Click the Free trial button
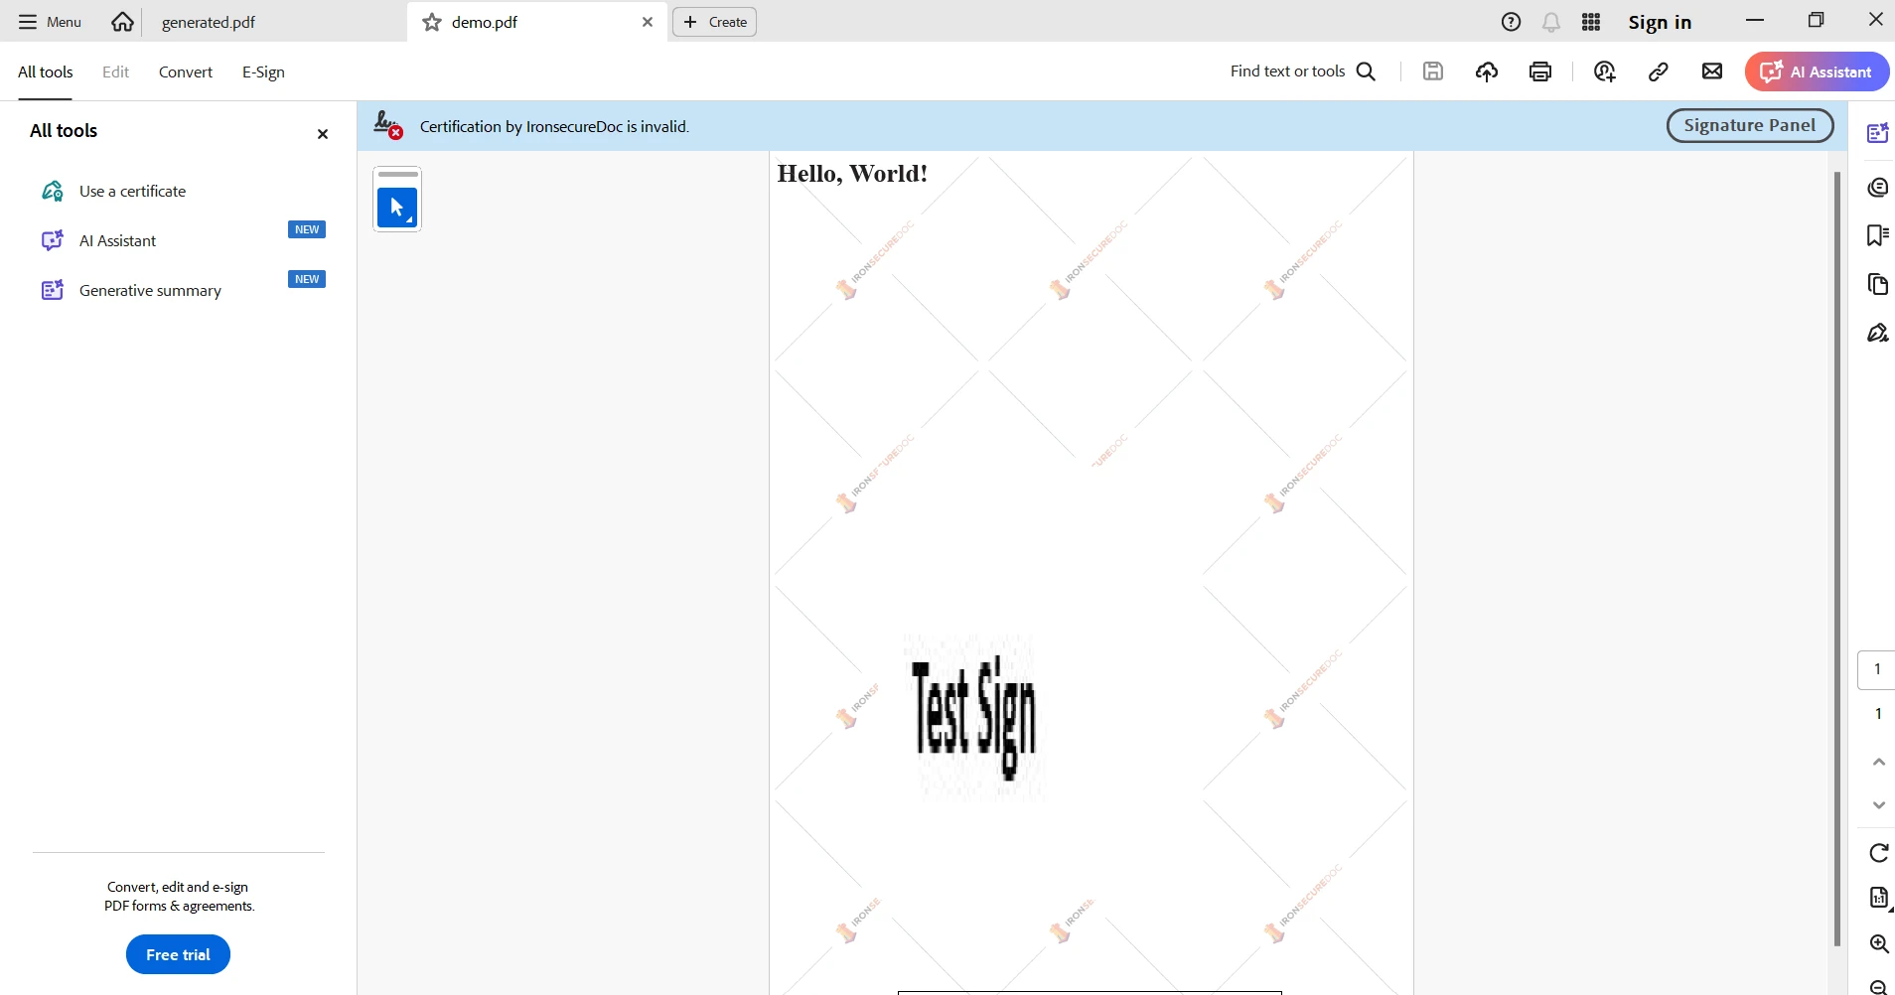The height and width of the screenshot is (995, 1895). 178,954
